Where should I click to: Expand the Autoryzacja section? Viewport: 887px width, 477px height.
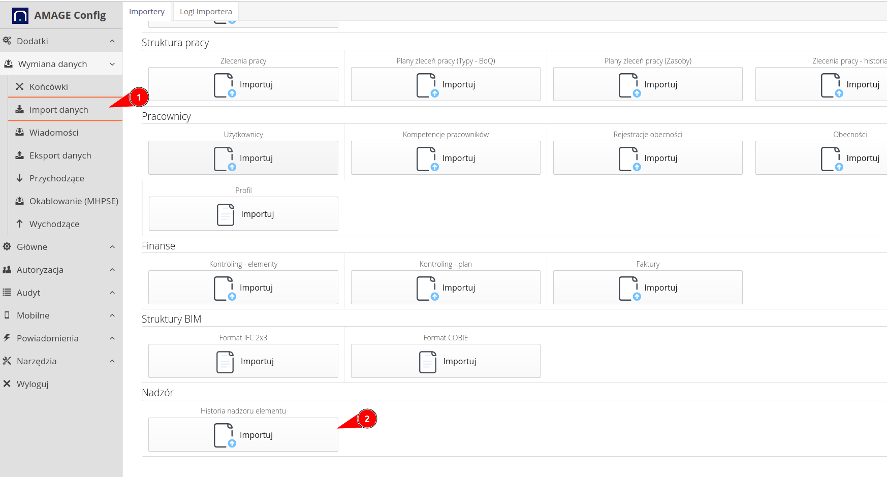[x=112, y=269]
